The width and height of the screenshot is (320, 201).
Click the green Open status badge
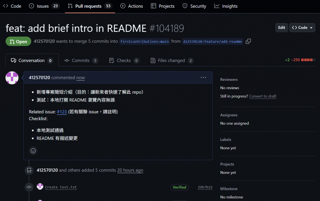click(18, 42)
